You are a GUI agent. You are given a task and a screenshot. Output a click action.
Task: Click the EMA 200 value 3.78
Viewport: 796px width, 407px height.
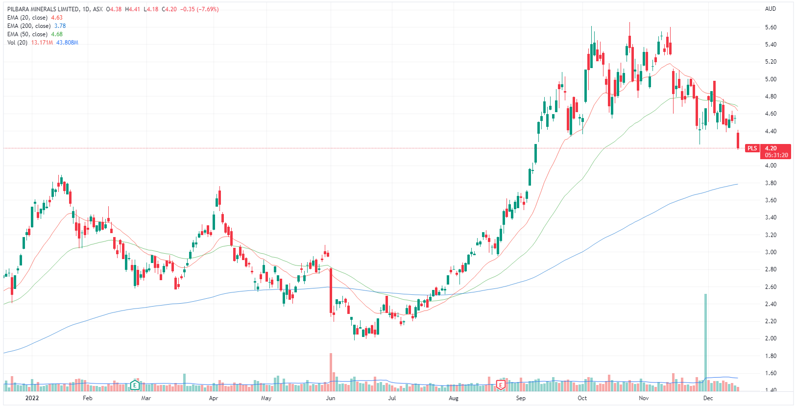pyautogui.click(x=60, y=26)
